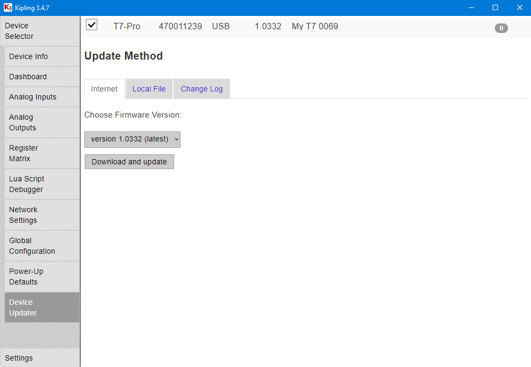Open the Analog Inputs page
Image resolution: width=531 pixels, height=367 pixels.
click(32, 97)
